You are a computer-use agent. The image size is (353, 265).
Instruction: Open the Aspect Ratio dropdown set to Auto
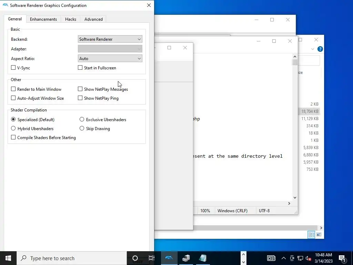[110, 59]
